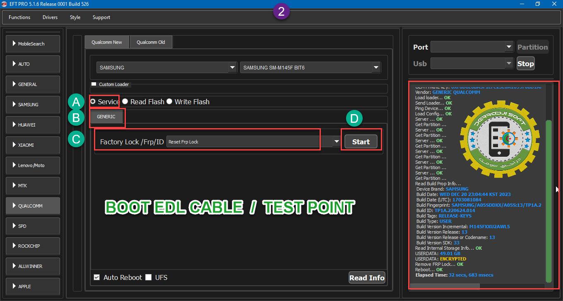Click the Read Build Prop Info log line

click(x=438, y=184)
